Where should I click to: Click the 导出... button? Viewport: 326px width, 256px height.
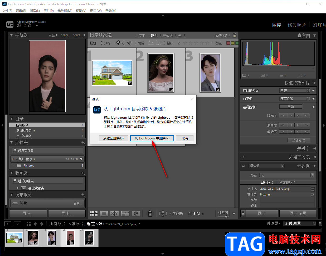tap(67, 213)
